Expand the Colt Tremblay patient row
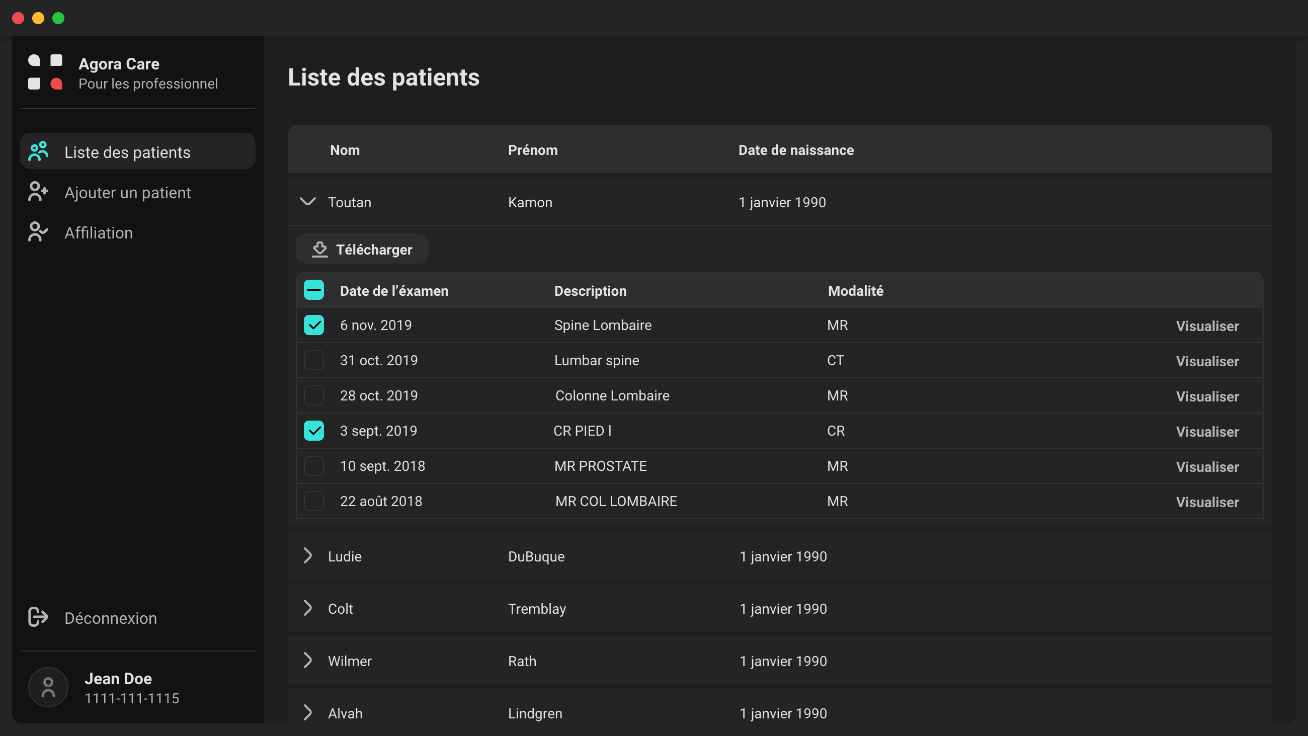The image size is (1308, 736). [x=308, y=608]
